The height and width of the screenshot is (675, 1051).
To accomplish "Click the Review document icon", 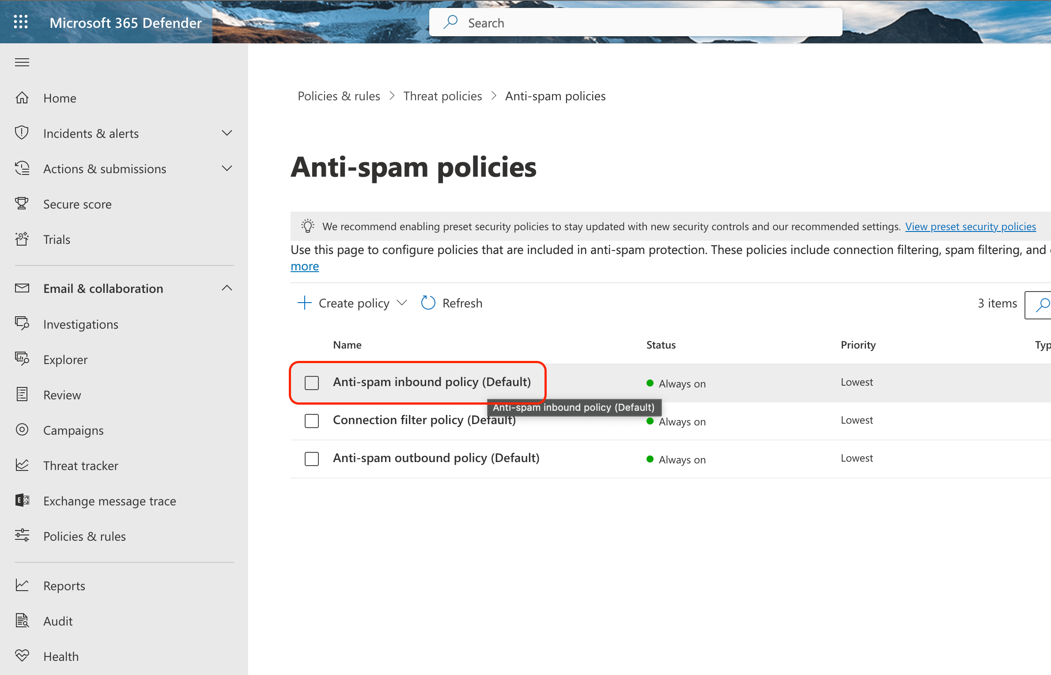I will 22,394.
